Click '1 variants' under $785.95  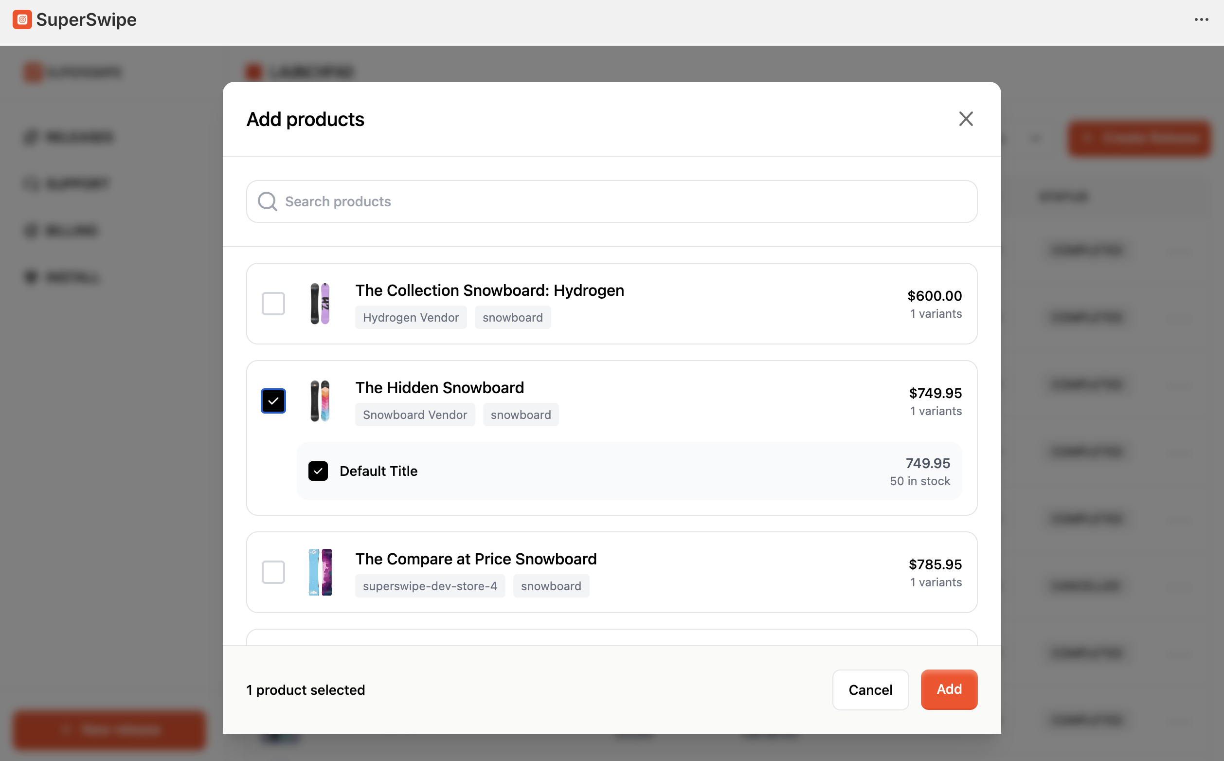point(936,582)
